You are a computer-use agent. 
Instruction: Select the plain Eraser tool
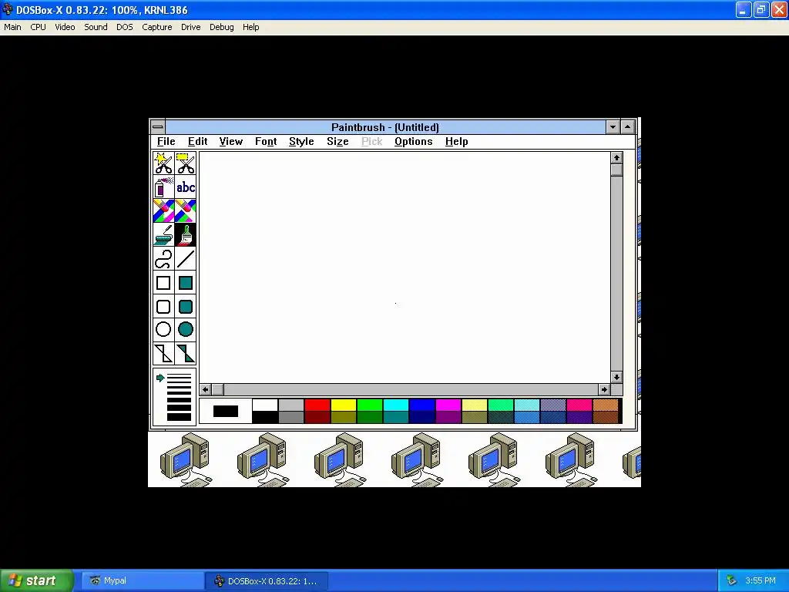click(x=186, y=211)
